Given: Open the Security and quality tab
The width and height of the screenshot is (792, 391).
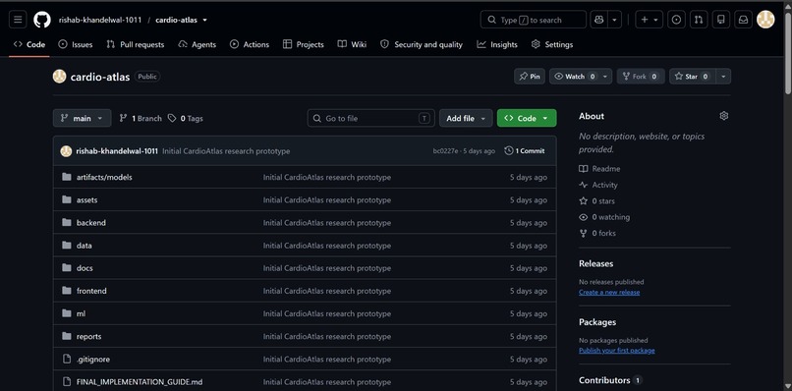Looking at the screenshot, I should pos(422,44).
